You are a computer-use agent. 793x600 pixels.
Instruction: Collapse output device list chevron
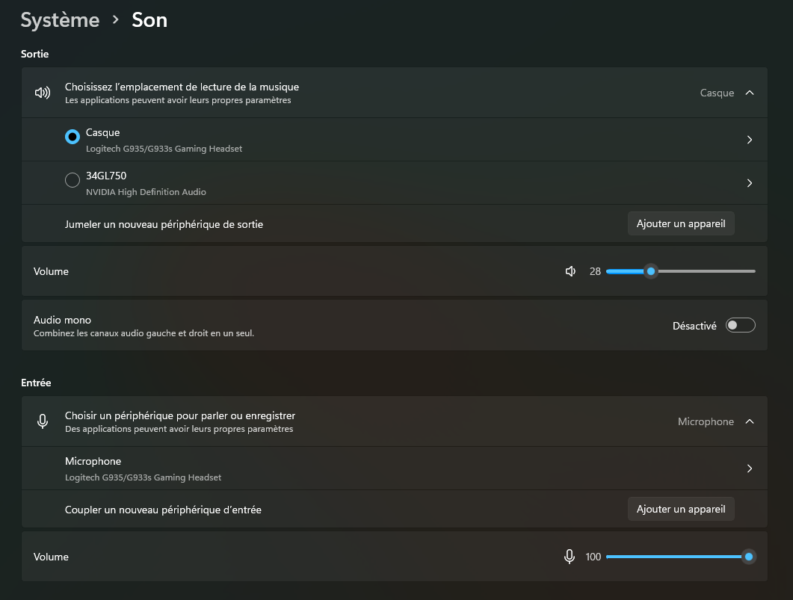pyautogui.click(x=750, y=93)
